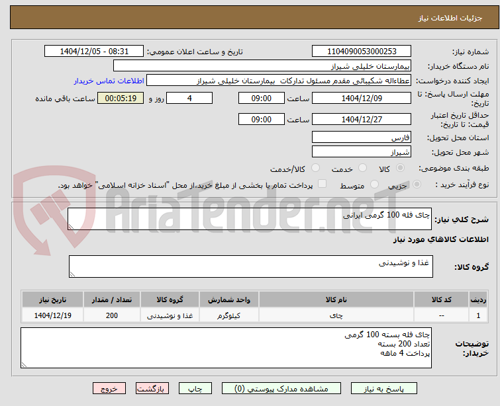The width and height of the screenshot is (500, 406).
Task: Click the buyer organization name field
Action: pyautogui.click(x=262, y=66)
